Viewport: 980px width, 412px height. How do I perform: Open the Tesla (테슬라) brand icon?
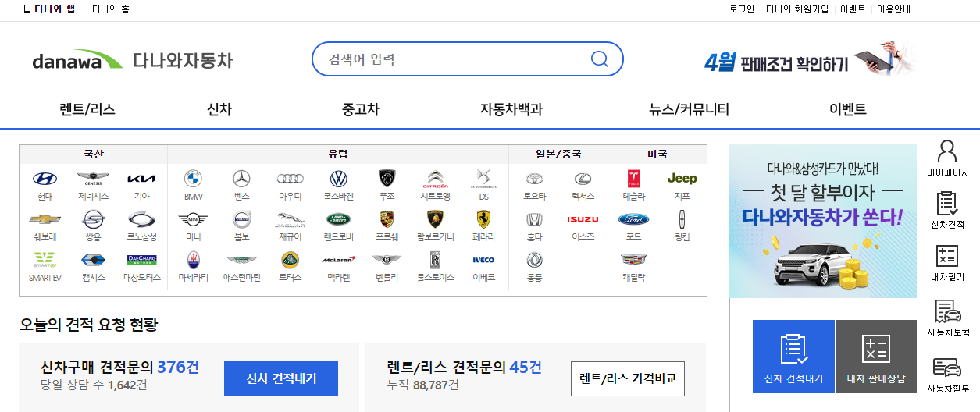pyautogui.click(x=633, y=179)
